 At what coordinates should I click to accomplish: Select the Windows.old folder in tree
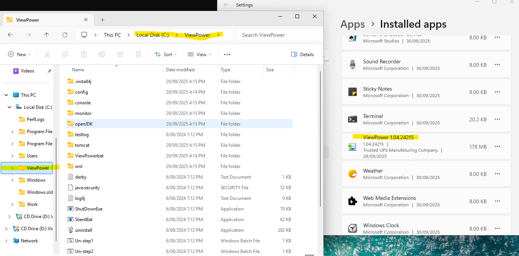click(39, 192)
